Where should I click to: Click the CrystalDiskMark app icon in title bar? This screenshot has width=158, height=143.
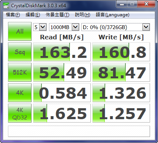pos(6,5)
